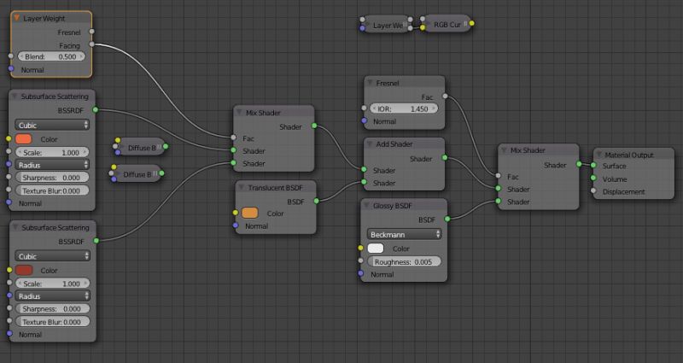This screenshot has height=363, width=683.
Task: Click Fac input socket of Mix Shader linked to Fresnel
Action: tap(499, 176)
